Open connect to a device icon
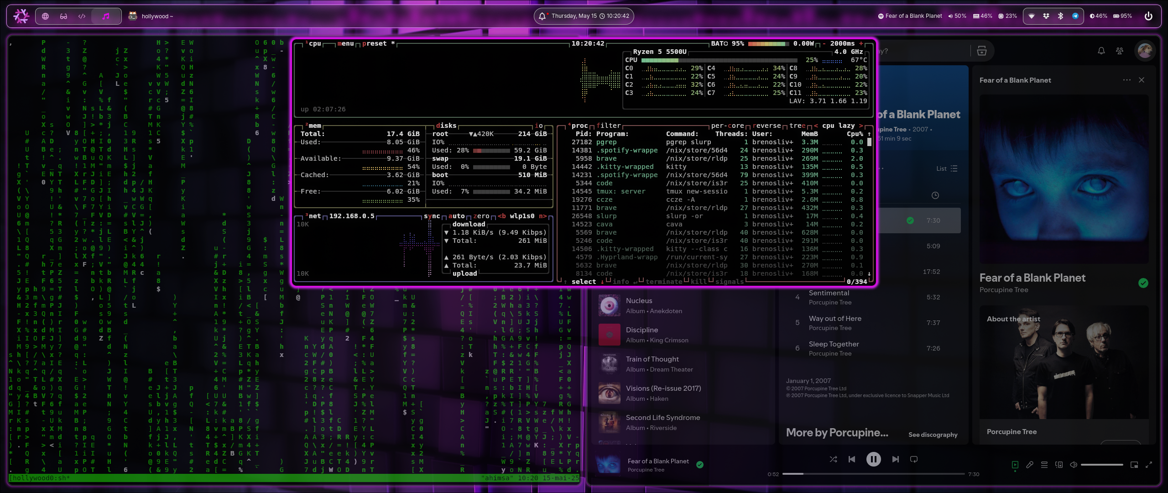Viewport: 1168px width, 493px height. click(x=1059, y=465)
